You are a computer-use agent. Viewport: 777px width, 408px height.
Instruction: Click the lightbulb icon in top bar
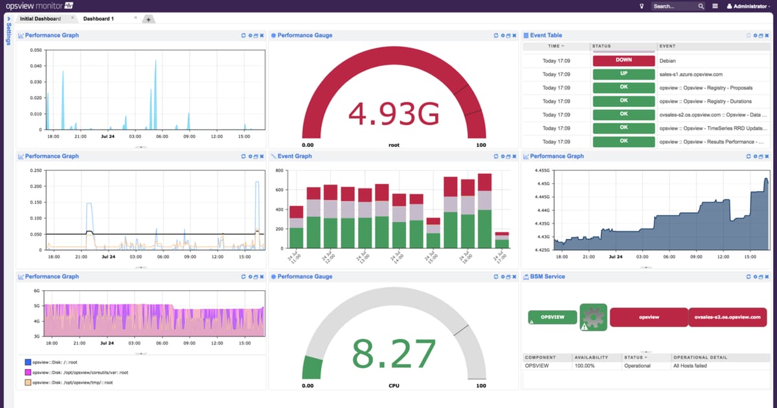[x=642, y=6]
